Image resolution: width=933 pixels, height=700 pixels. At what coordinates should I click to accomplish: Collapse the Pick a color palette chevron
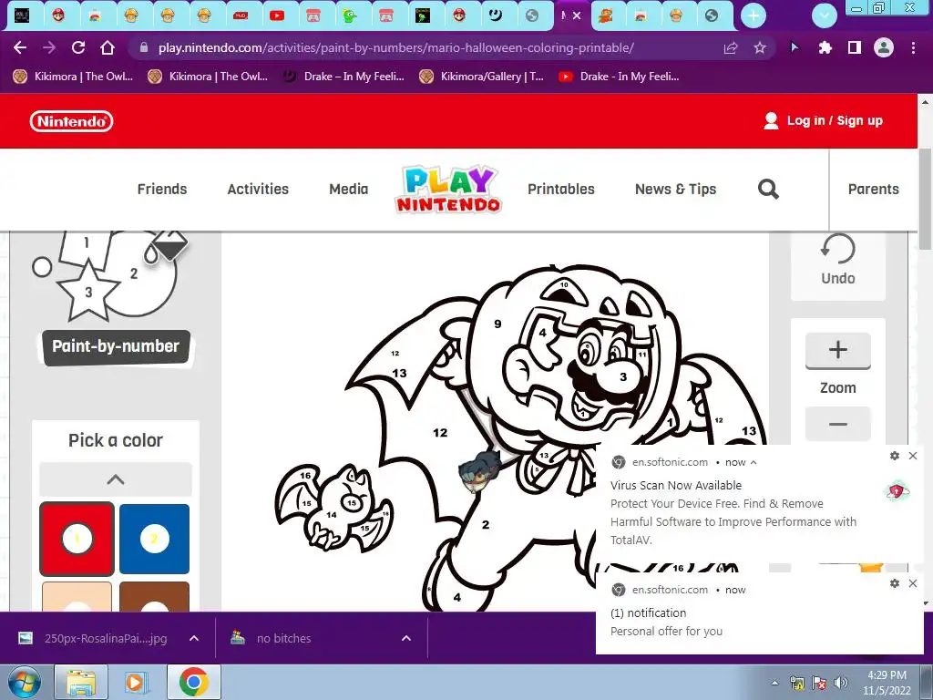click(x=116, y=479)
